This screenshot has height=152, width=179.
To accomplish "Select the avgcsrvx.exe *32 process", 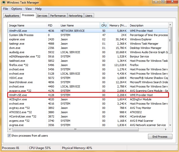I will pos(88,91).
